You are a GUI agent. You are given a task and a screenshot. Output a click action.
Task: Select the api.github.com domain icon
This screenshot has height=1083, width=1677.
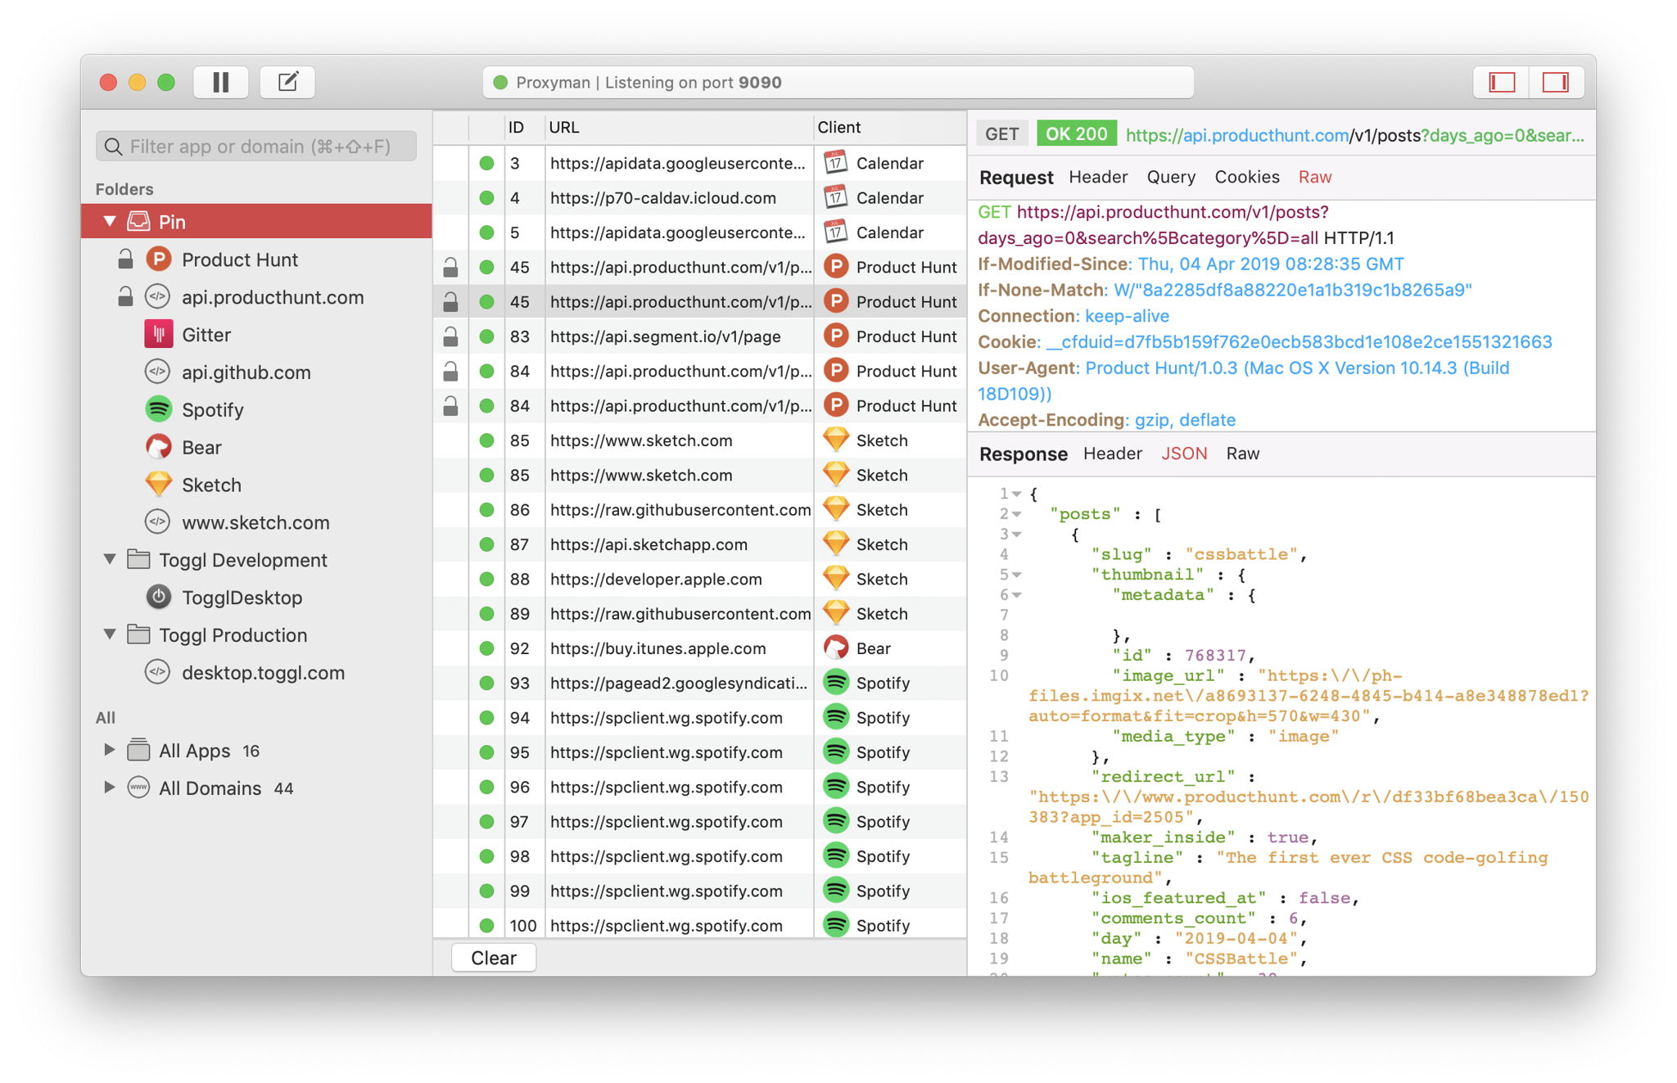(157, 372)
